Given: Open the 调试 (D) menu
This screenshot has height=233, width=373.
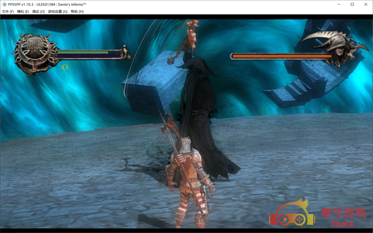Looking at the screenshot, I should click(x=38, y=12).
